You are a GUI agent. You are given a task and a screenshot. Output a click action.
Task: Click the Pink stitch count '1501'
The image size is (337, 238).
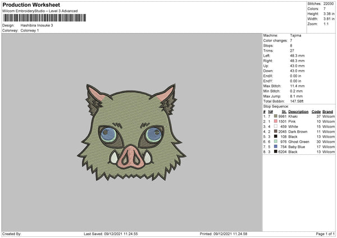[x=283, y=122]
